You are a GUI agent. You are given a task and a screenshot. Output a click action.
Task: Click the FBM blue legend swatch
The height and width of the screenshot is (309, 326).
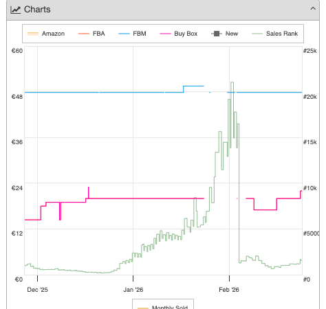[x=124, y=34]
